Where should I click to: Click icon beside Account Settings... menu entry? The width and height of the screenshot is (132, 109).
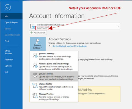tap(35, 55)
